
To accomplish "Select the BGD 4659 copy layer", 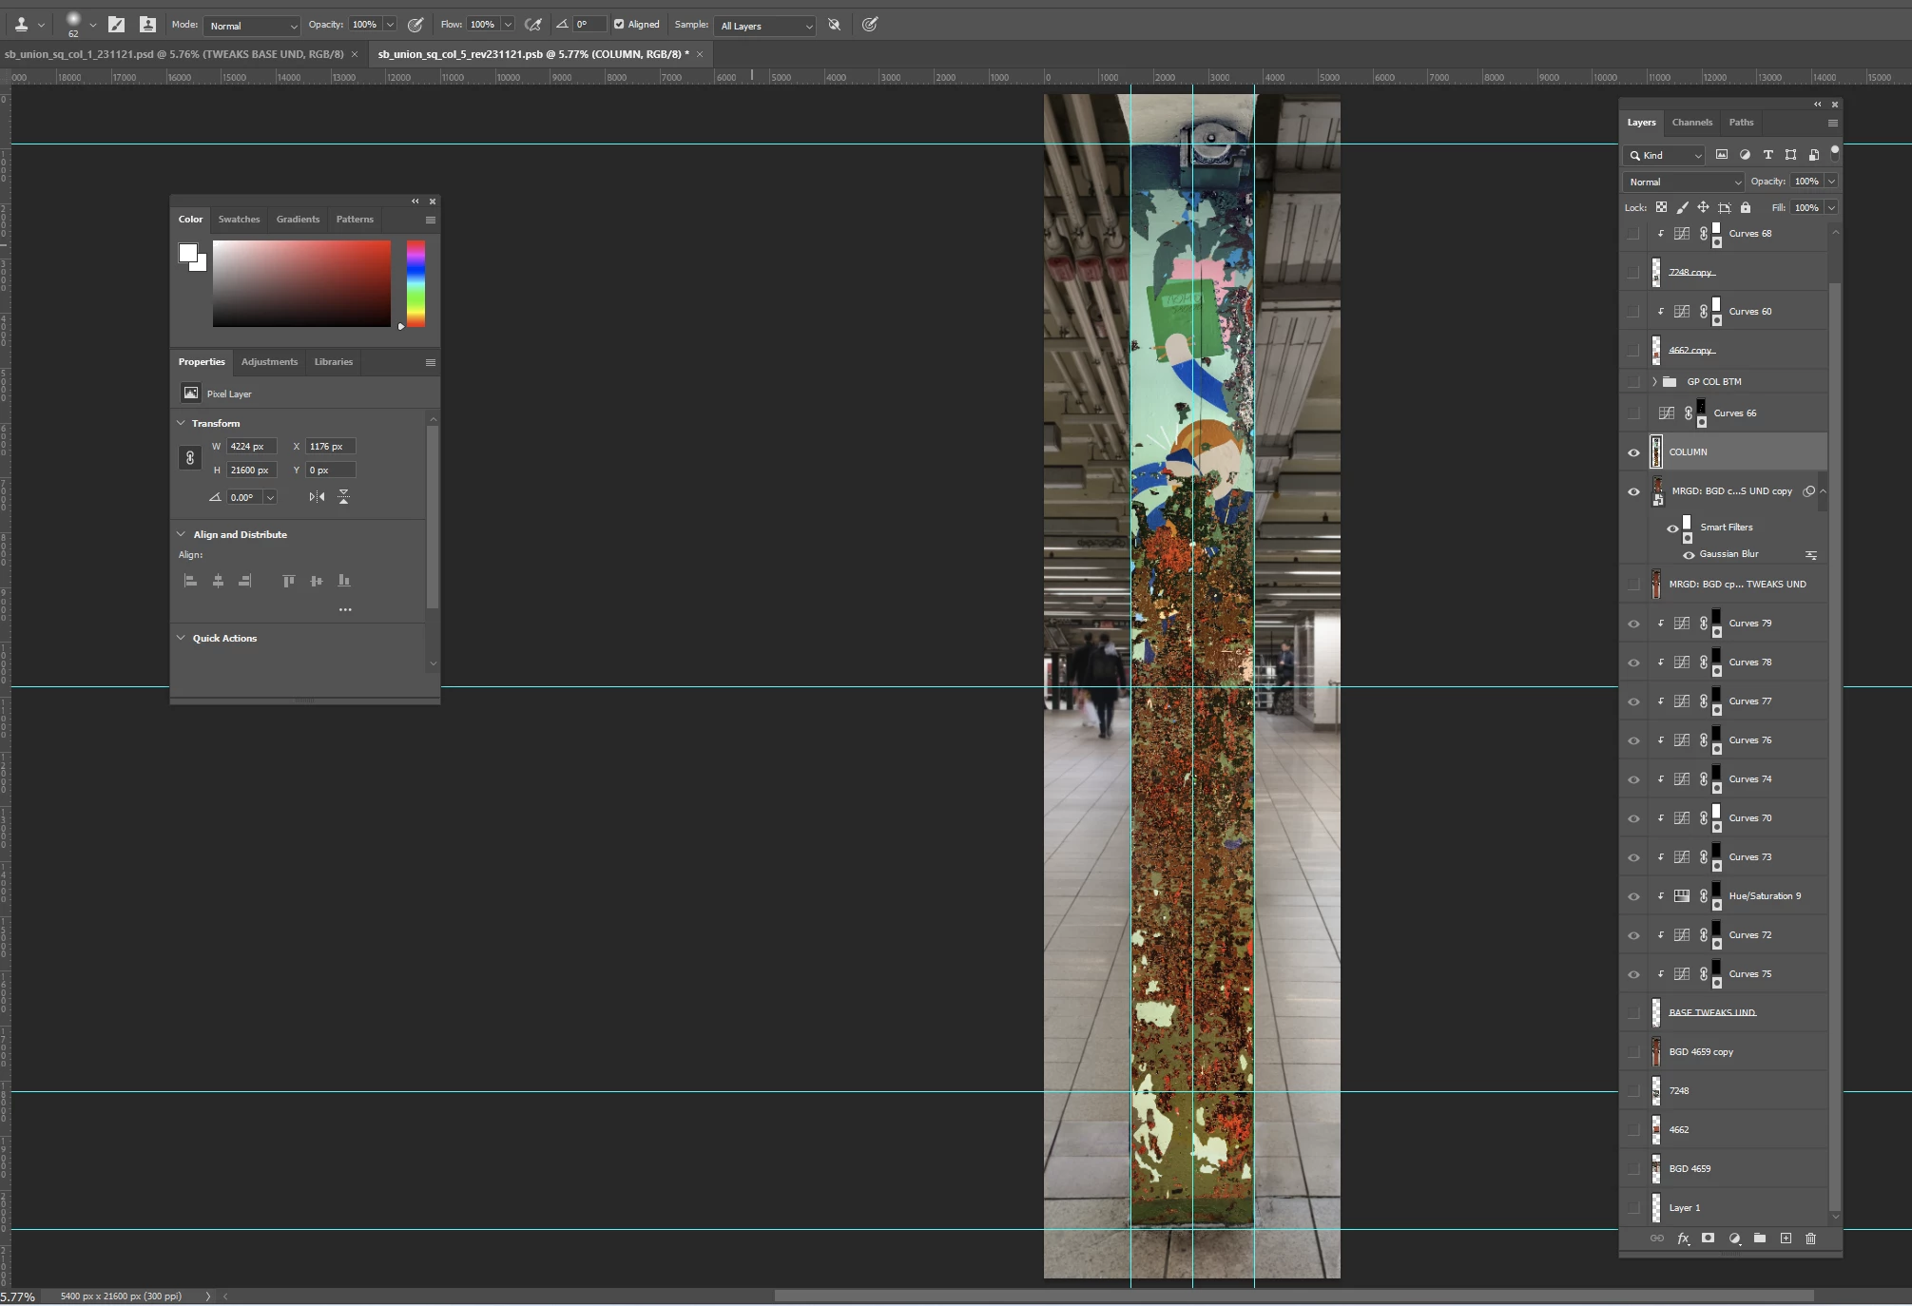I will tap(1701, 1052).
